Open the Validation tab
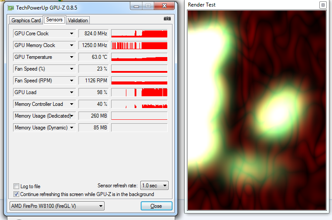 (78, 20)
